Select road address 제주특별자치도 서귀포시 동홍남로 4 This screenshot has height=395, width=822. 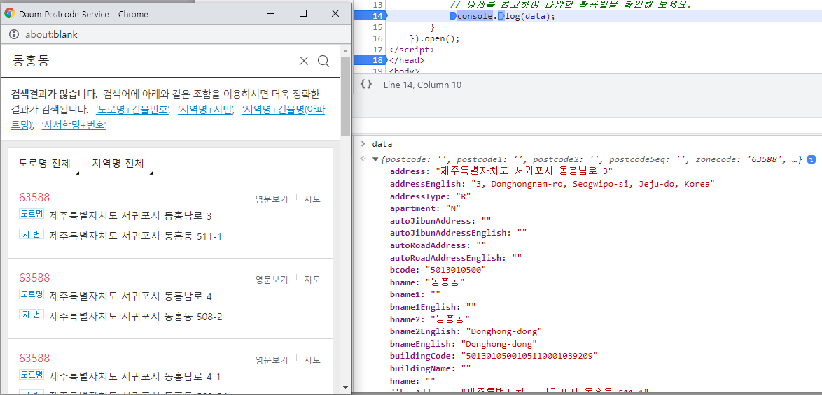coord(130,296)
